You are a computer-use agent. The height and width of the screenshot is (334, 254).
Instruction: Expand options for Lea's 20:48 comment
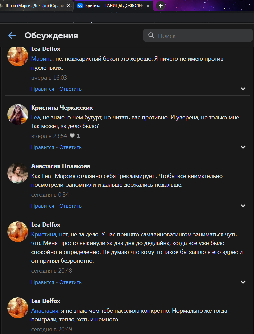click(243, 282)
